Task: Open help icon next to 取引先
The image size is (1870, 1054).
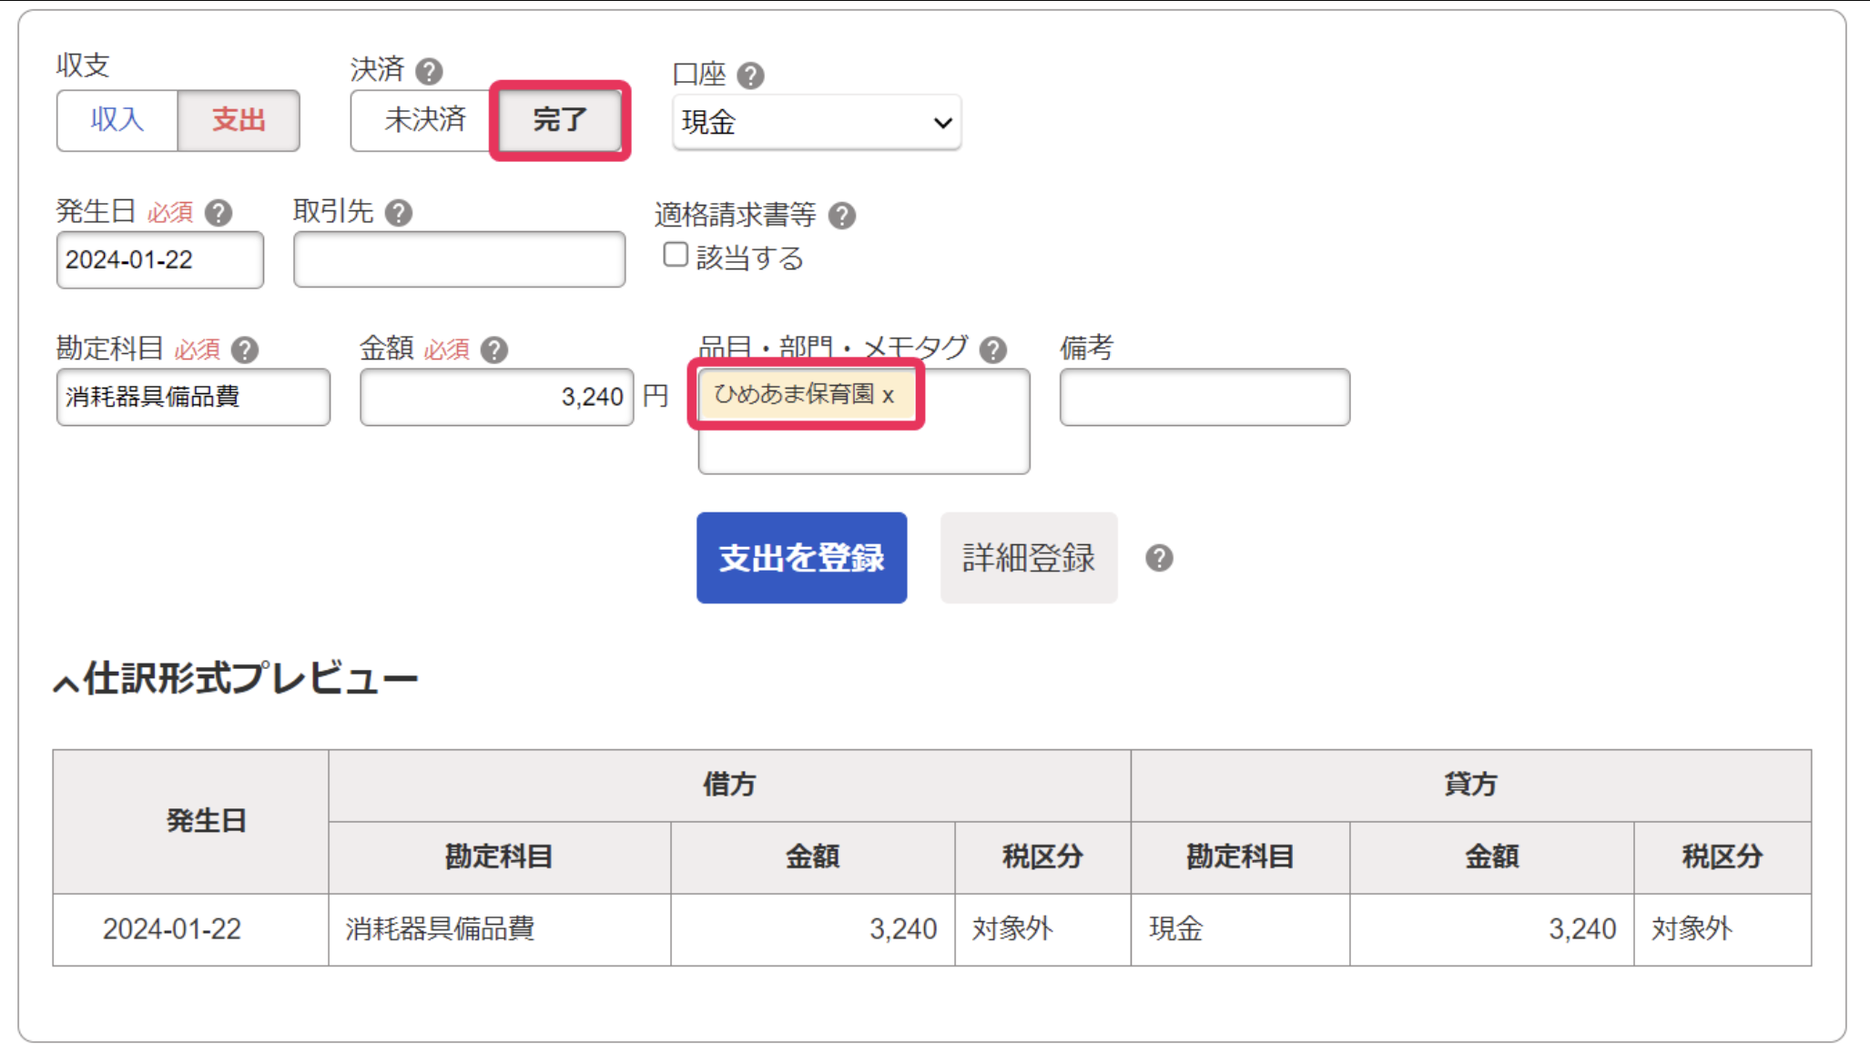Action: coord(399,213)
